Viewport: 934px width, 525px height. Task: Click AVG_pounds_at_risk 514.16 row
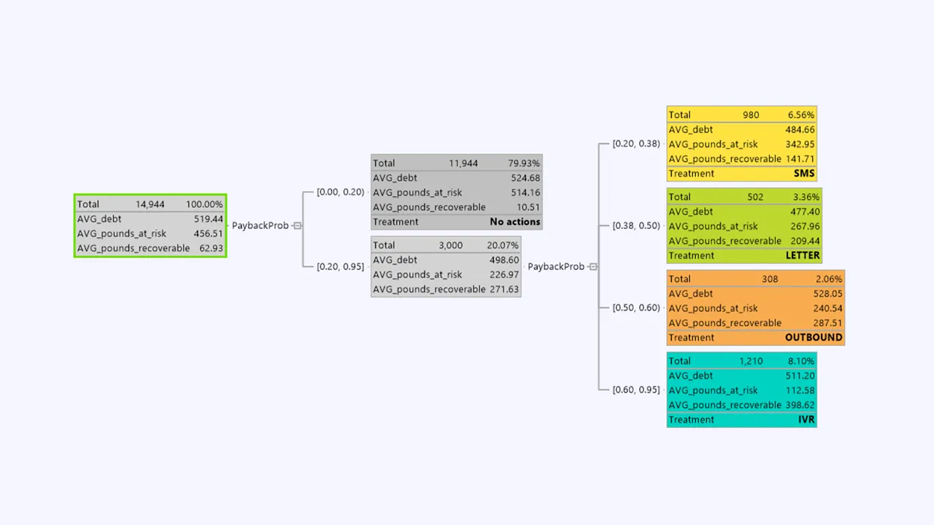pos(457,192)
